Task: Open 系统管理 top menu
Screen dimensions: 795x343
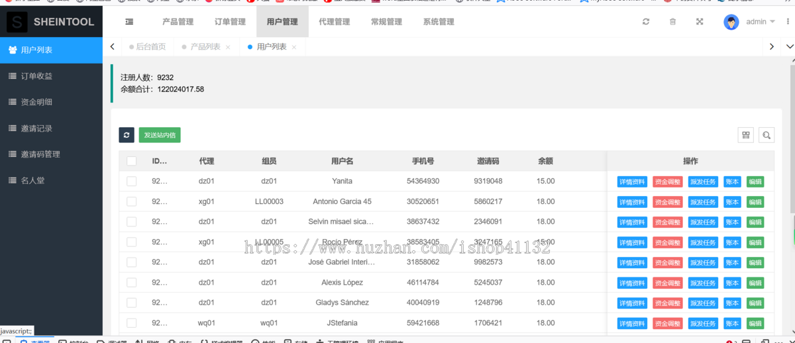Action: pos(439,22)
